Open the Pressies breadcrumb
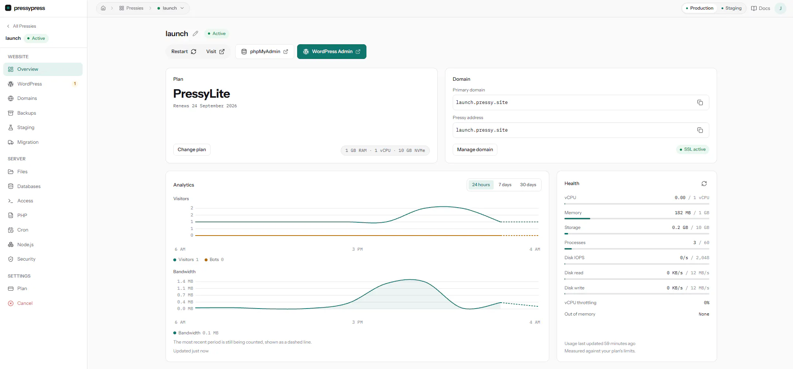The width and height of the screenshot is (793, 369). [131, 8]
